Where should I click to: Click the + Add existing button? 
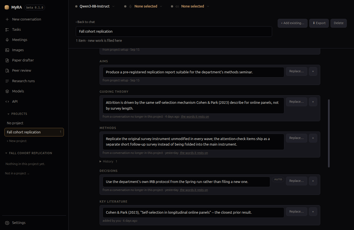tap(293, 23)
